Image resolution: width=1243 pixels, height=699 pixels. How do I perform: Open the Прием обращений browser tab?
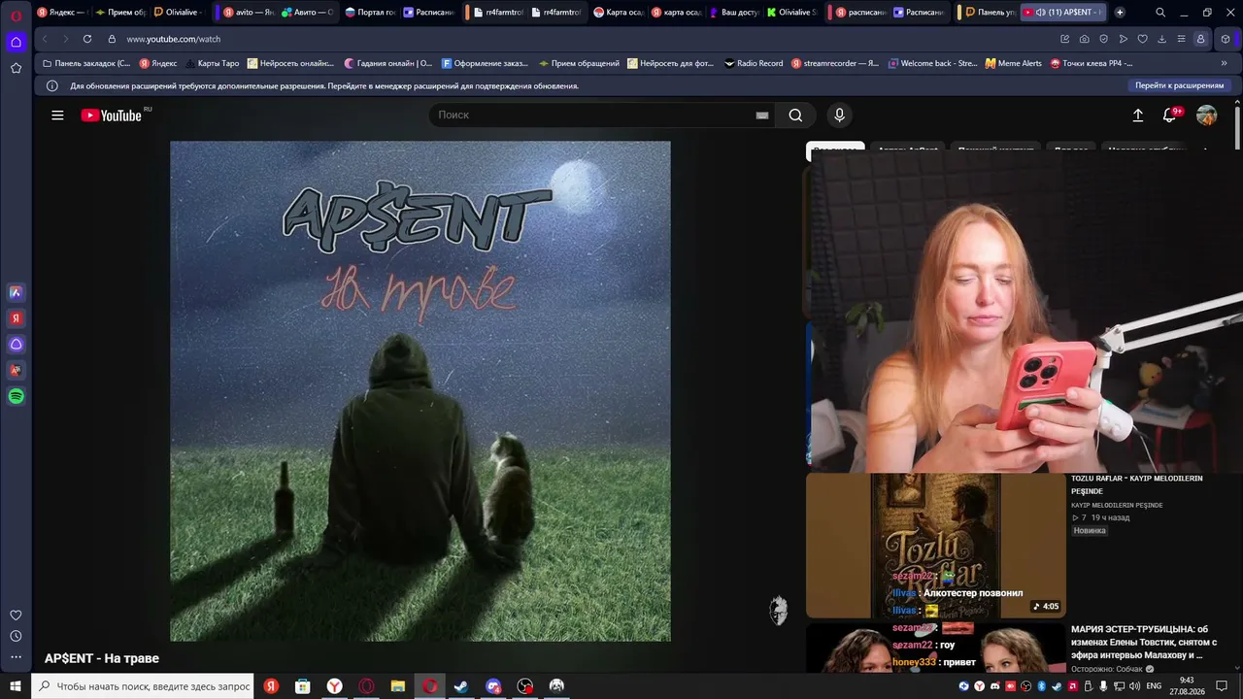(120, 13)
